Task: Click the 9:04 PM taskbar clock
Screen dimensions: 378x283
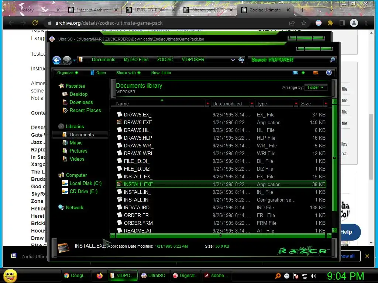Action: (345, 276)
